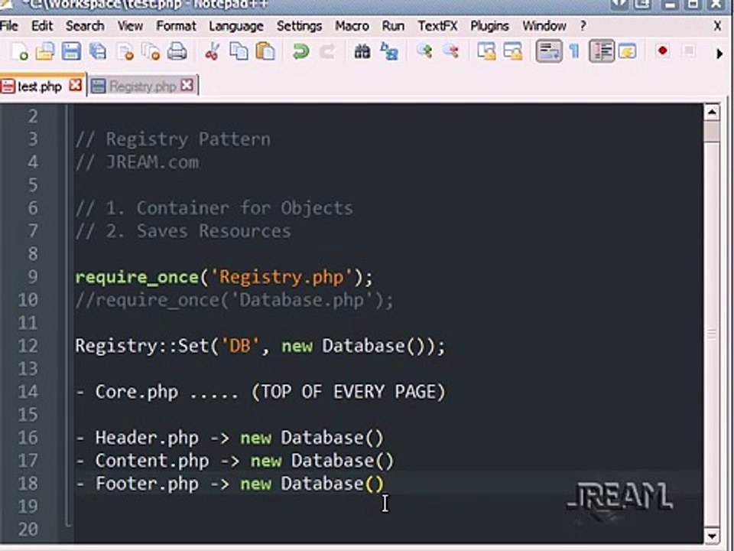Zoom out using the magnifier minus icon
This screenshot has width=734, height=551.
(451, 51)
